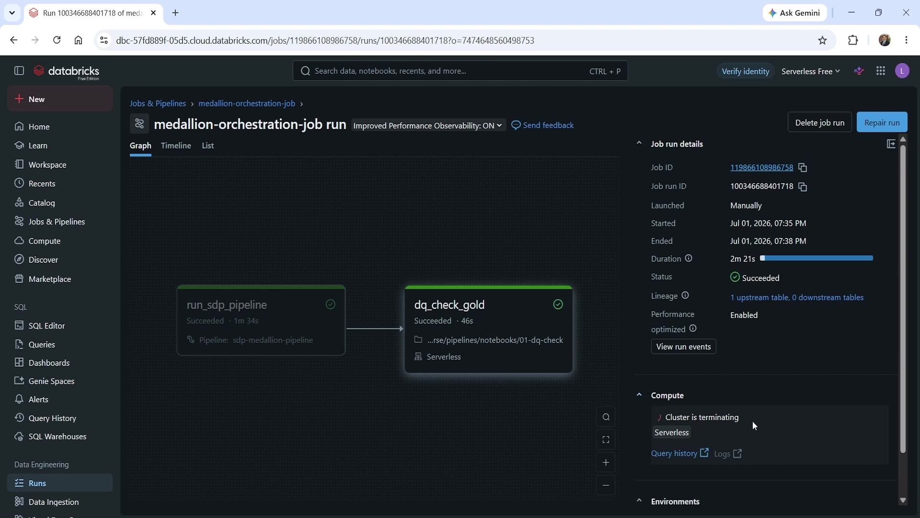Go to medallion-orchestration-job breadcrumb
The height and width of the screenshot is (518, 920).
coord(247,104)
